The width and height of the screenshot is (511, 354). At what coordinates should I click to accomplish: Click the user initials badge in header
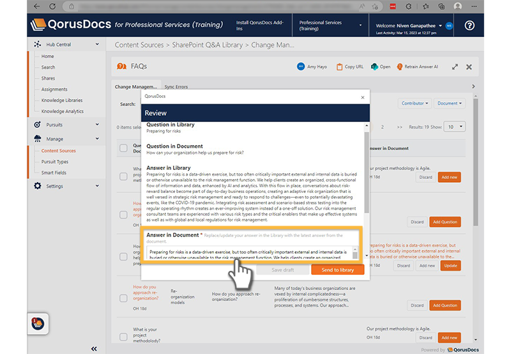coord(449,26)
